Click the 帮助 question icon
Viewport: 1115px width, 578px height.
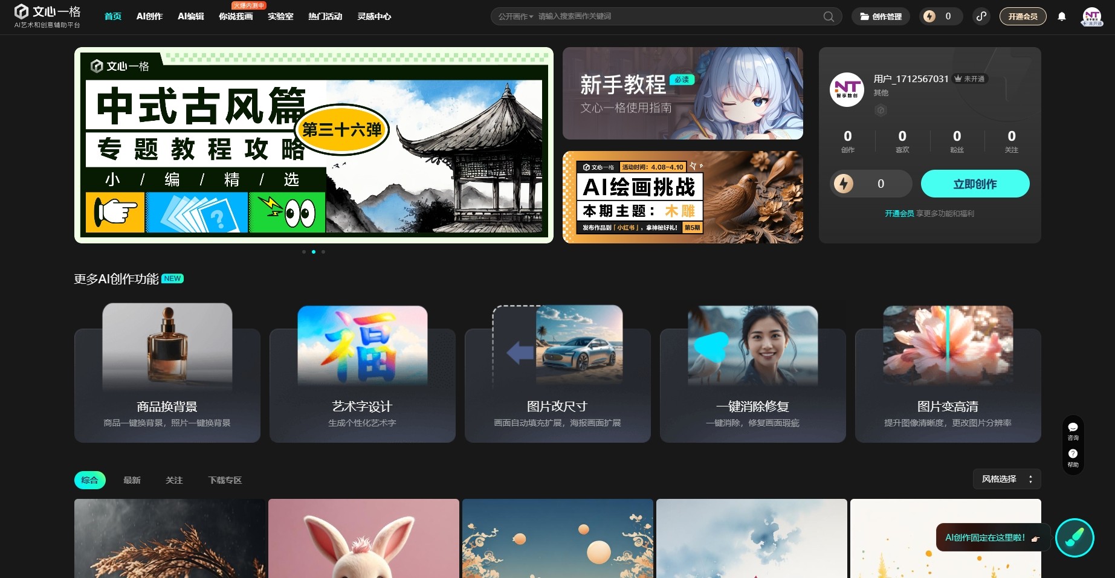(x=1073, y=458)
